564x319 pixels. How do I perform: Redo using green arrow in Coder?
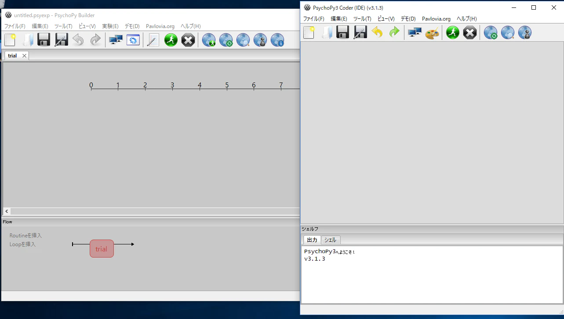pyautogui.click(x=394, y=32)
